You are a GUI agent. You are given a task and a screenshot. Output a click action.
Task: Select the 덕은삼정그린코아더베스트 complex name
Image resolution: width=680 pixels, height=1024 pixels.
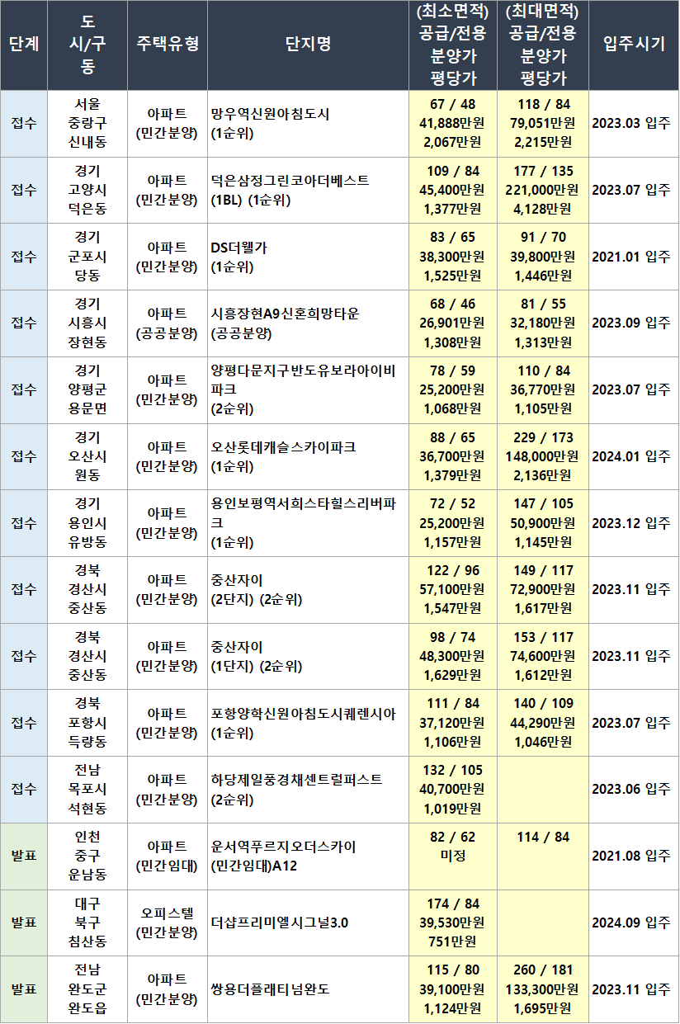pos(290,181)
